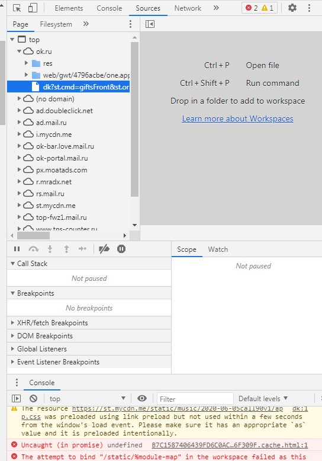The image size is (322, 461).
Task: Toggle the device toolbar icon
Action: (33, 8)
